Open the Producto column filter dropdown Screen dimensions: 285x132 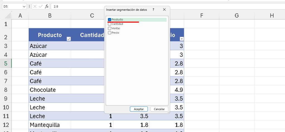coord(69,39)
